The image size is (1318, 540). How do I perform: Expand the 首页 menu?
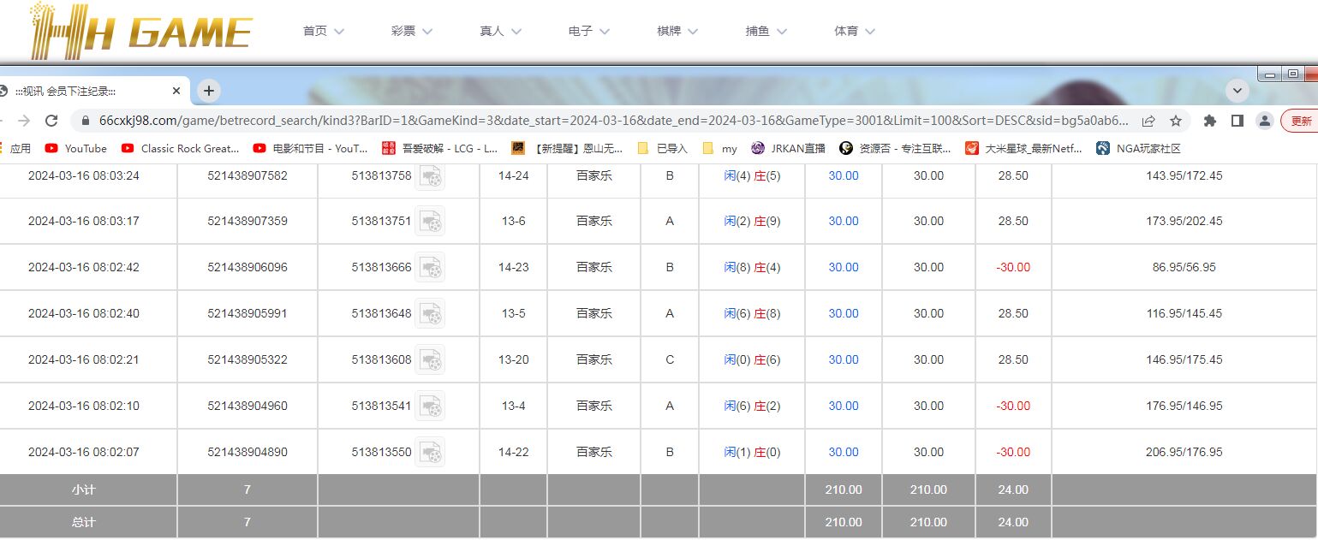(x=323, y=31)
